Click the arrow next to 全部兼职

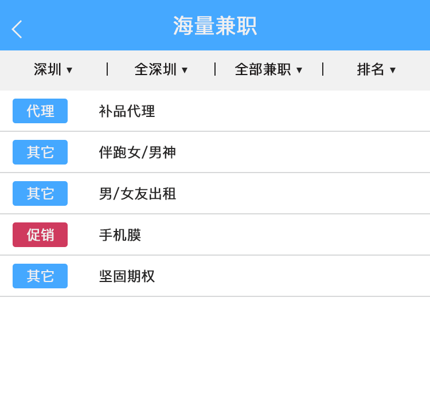(299, 71)
